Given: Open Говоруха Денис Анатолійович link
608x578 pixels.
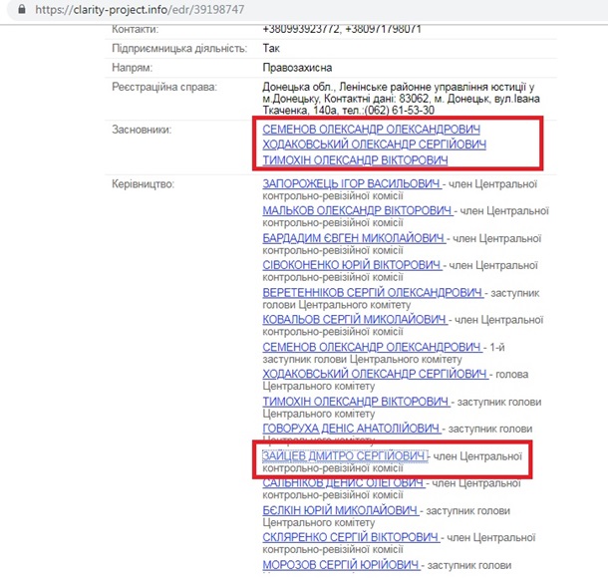Looking at the screenshot, I should pyautogui.click(x=351, y=428).
